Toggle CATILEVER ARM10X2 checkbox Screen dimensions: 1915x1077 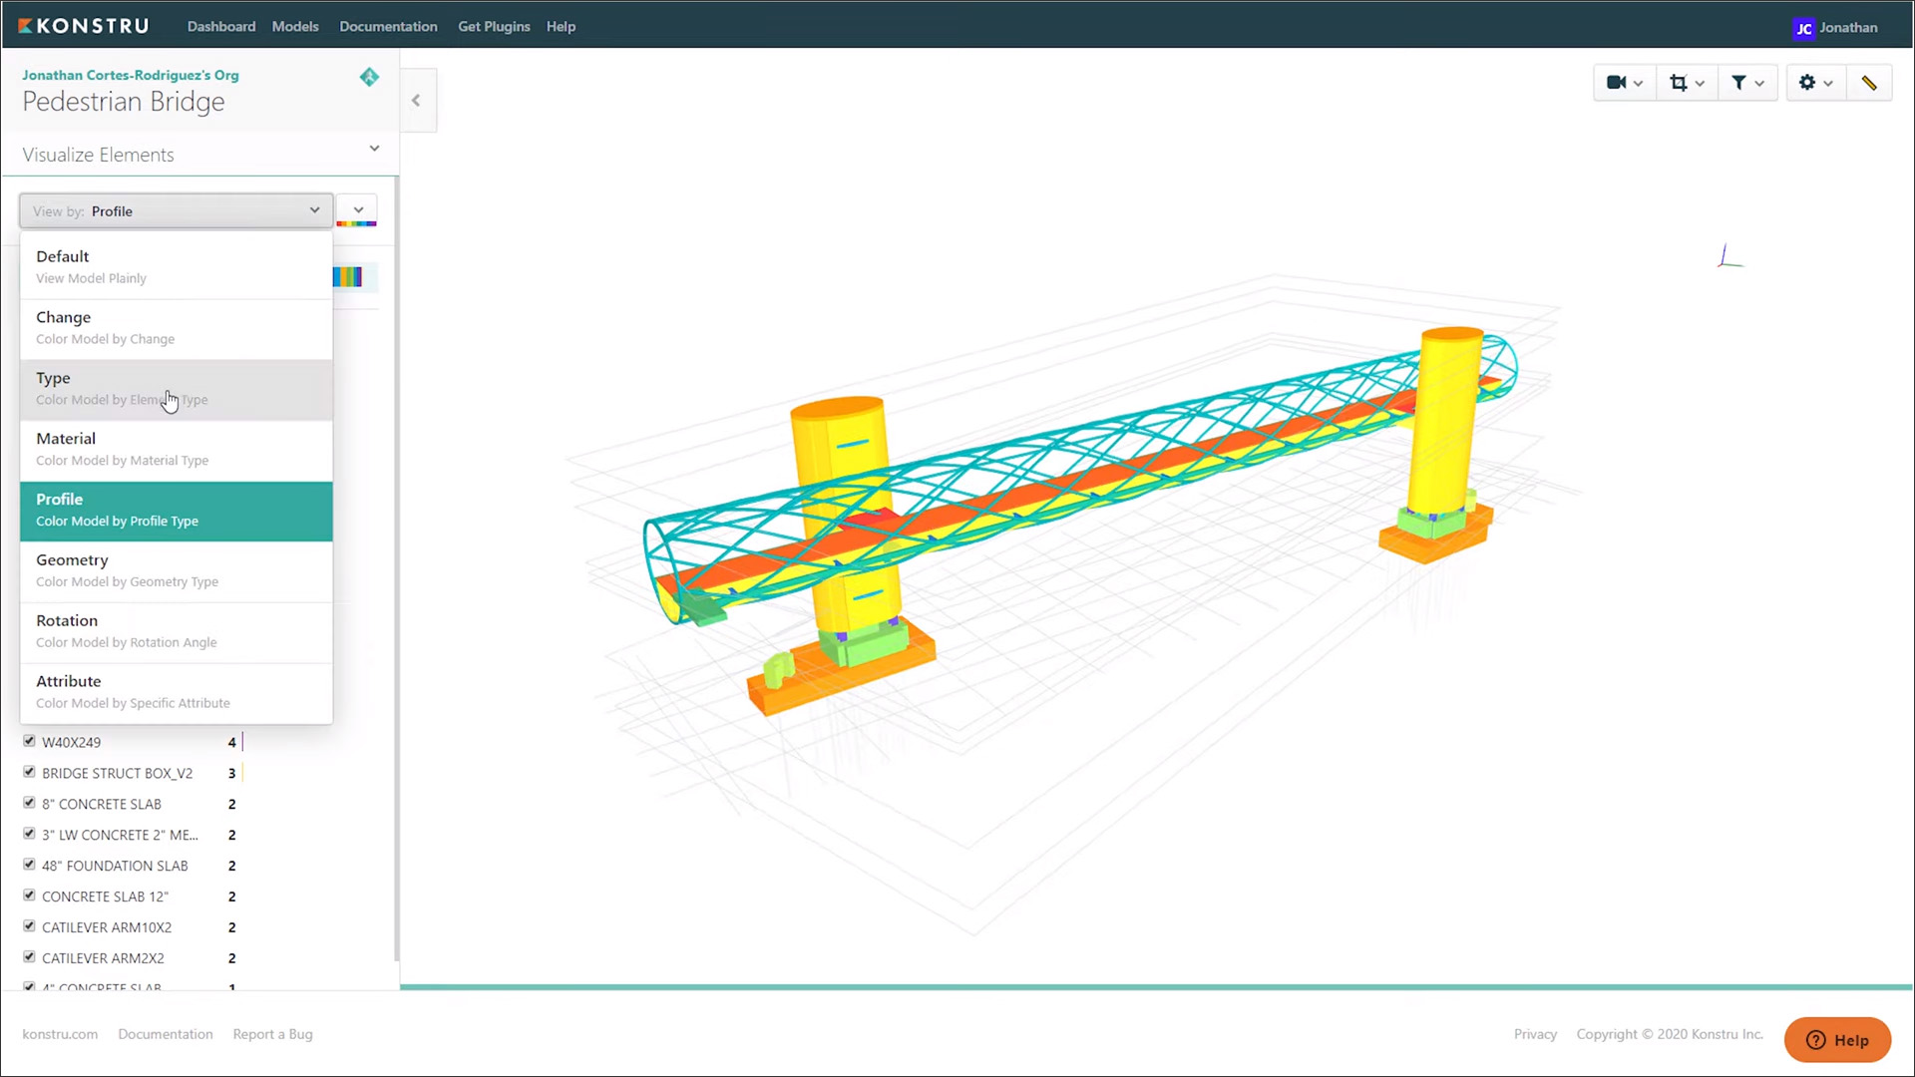tap(29, 926)
